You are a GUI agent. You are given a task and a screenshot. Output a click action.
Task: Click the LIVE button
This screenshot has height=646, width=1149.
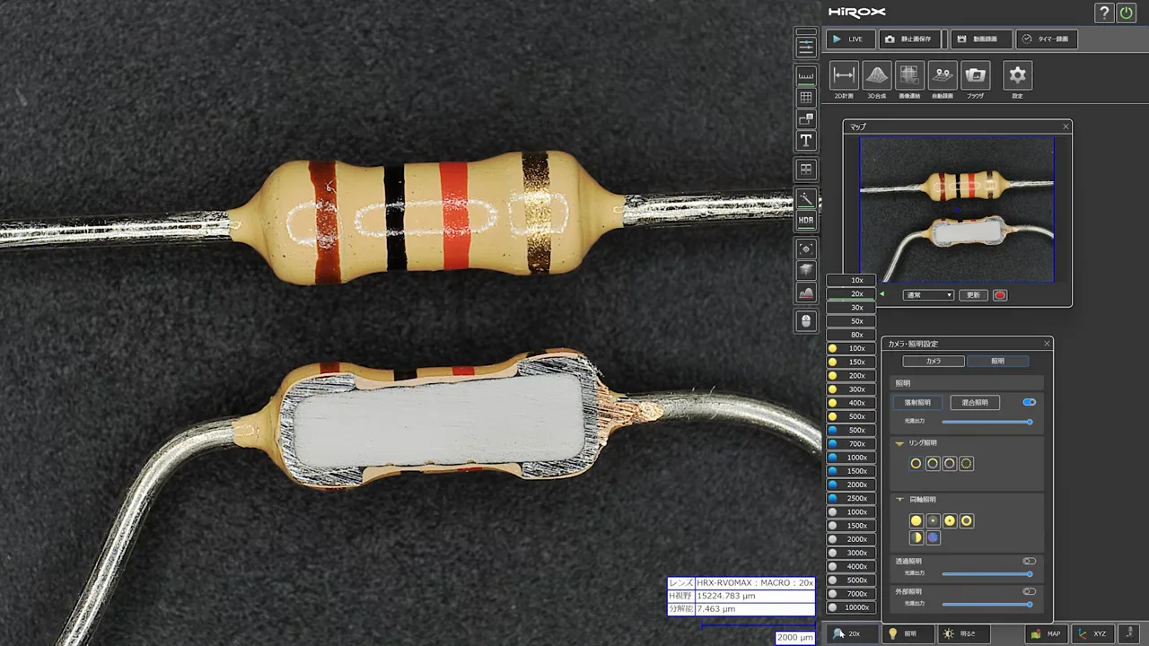(850, 39)
